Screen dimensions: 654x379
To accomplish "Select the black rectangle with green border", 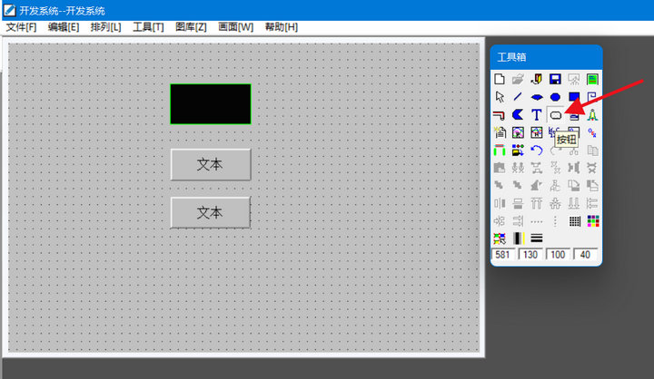I will (210, 103).
